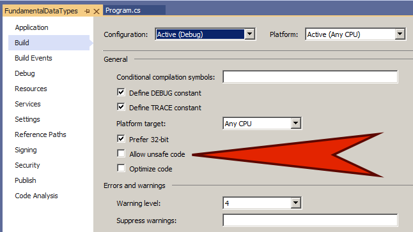Screen dimensions: 413x232
Task: Enable Optimize code checkbox
Action: pyautogui.click(x=121, y=168)
